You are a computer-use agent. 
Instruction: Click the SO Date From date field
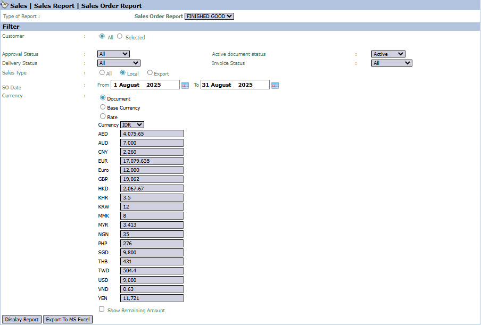pyautogui.click(x=145, y=85)
